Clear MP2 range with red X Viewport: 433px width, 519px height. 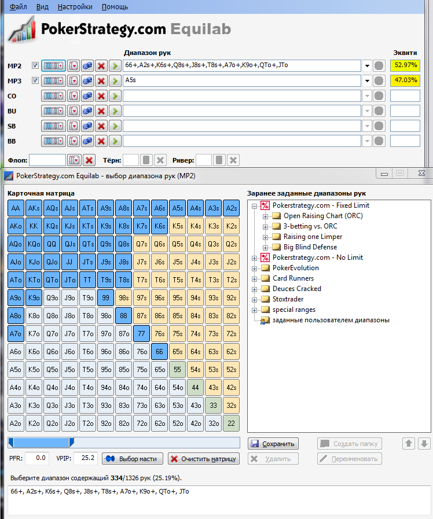(x=101, y=65)
